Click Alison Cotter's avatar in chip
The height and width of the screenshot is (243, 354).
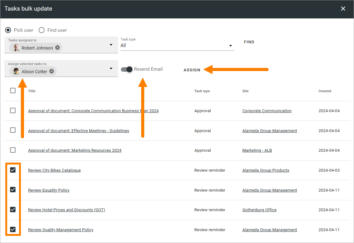point(16,71)
